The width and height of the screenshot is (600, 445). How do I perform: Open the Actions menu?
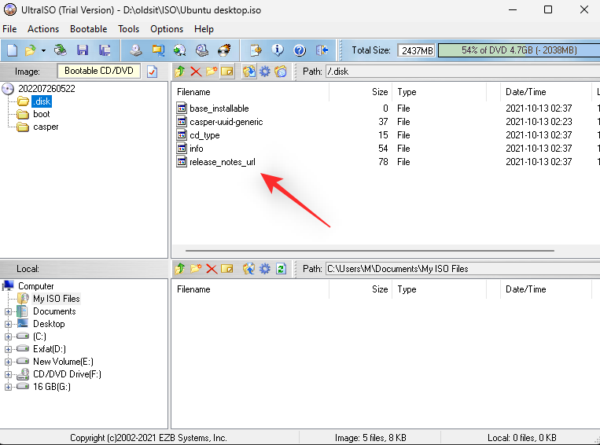pyautogui.click(x=43, y=29)
